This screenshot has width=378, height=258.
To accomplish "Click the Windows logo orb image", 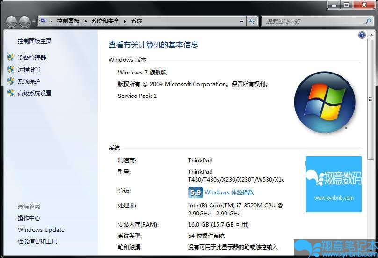I will coord(325,102).
